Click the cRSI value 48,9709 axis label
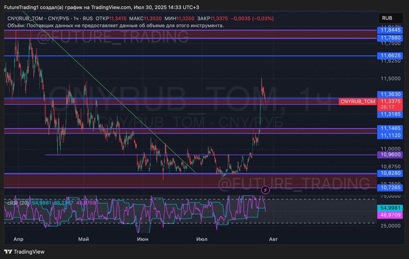The image size is (409, 259). [x=390, y=215]
